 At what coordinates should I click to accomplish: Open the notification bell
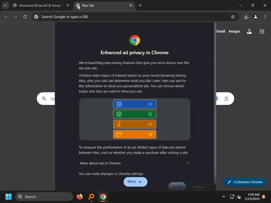tap(264, 197)
